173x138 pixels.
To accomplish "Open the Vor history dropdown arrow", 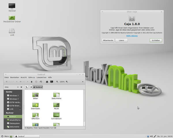I will [x=28, y=82].
